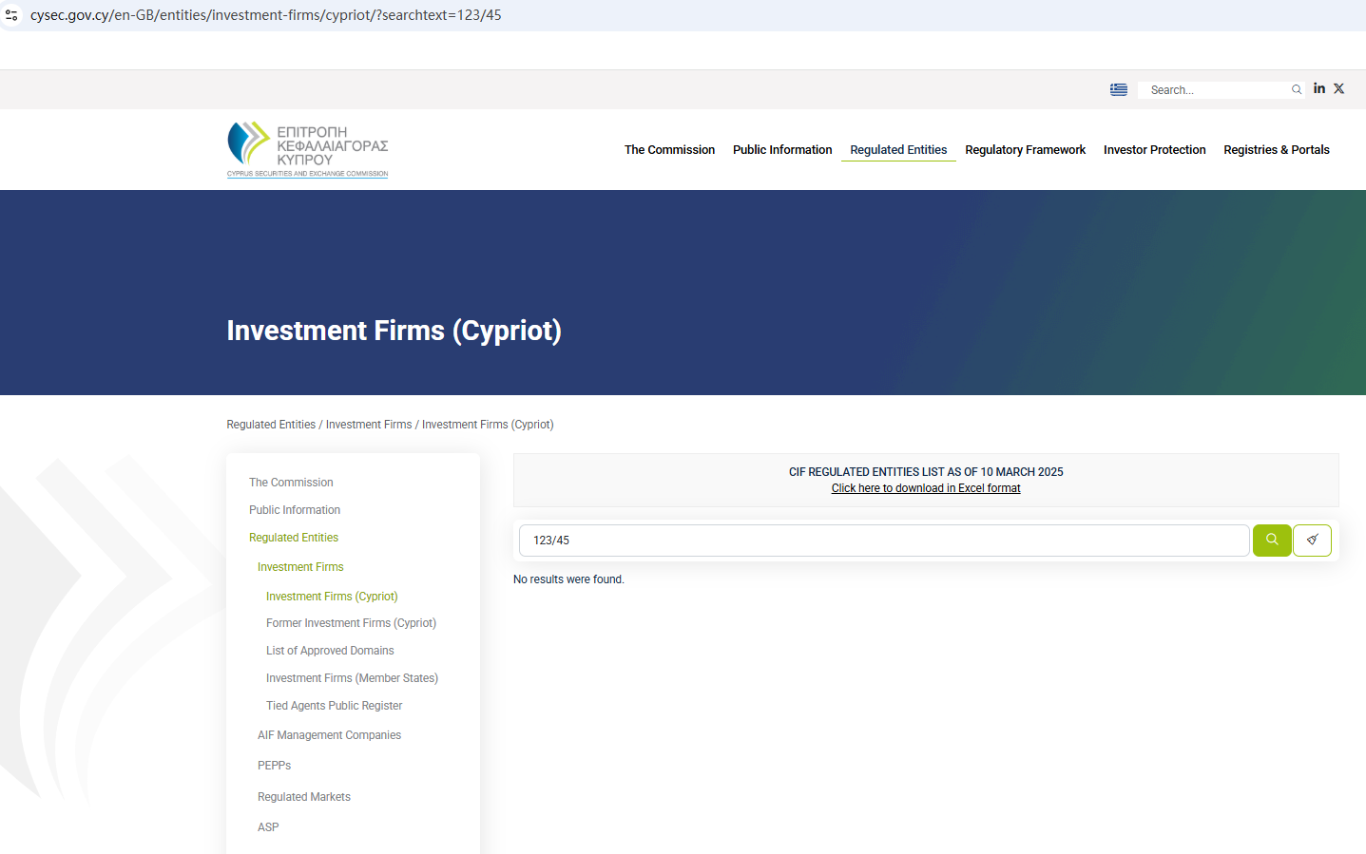The height and width of the screenshot is (854, 1366).
Task: Open Regulatory Framework top menu
Action: [x=1025, y=150]
